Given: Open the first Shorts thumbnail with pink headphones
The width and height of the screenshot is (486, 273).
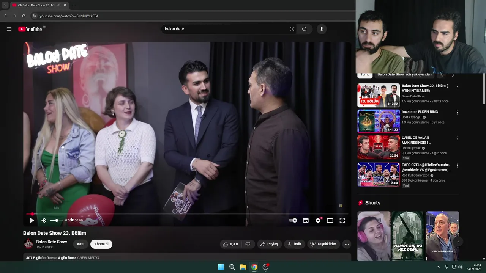Looking at the screenshot, I should (x=374, y=236).
